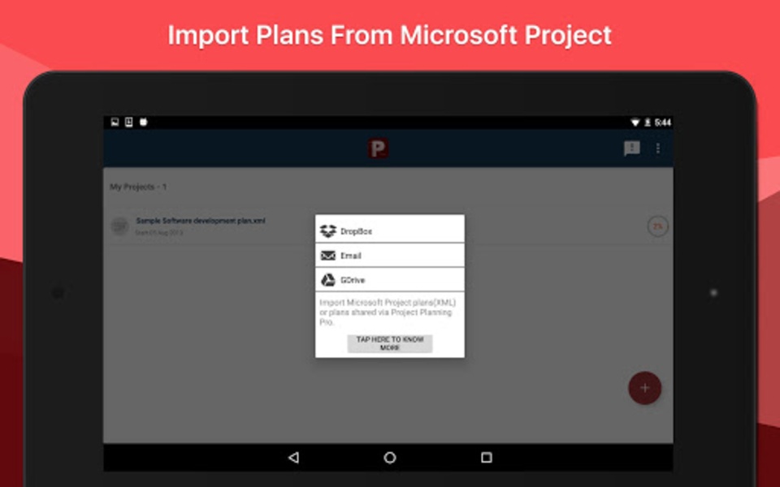Click the Google Drive triangle icon
Viewport: 780px width, 487px height.
pos(327,280)
